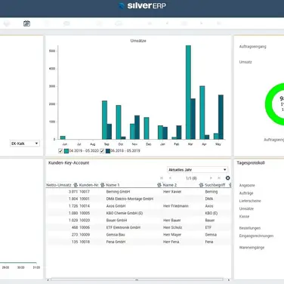Click right arrow of horizontal scrollbar
This screenshot has width=284, height=284.
coord(229,279)
